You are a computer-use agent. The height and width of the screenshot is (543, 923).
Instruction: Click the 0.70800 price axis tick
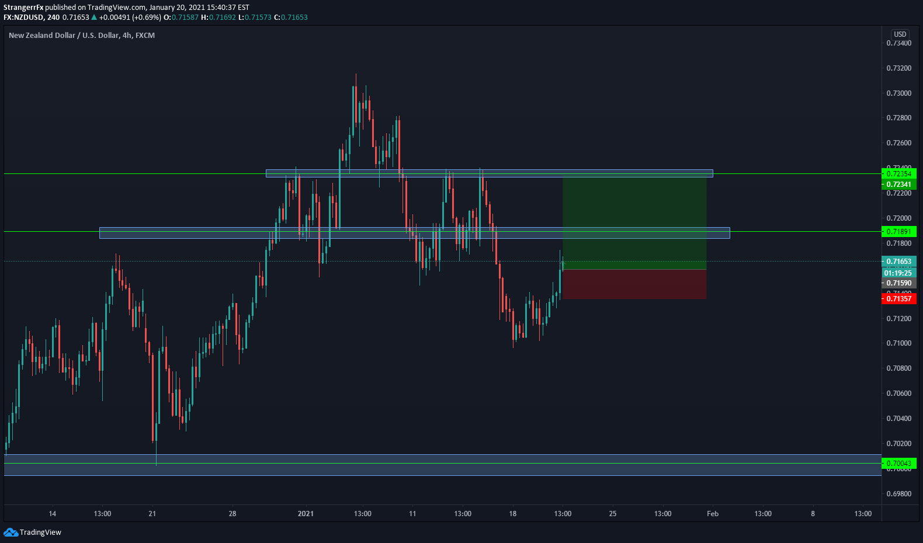pos(898,368)
